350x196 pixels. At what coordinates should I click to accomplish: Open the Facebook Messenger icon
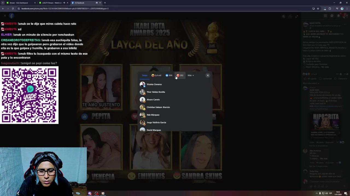point(332,16)
